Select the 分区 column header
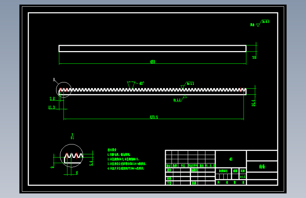 tap(183, 166)
